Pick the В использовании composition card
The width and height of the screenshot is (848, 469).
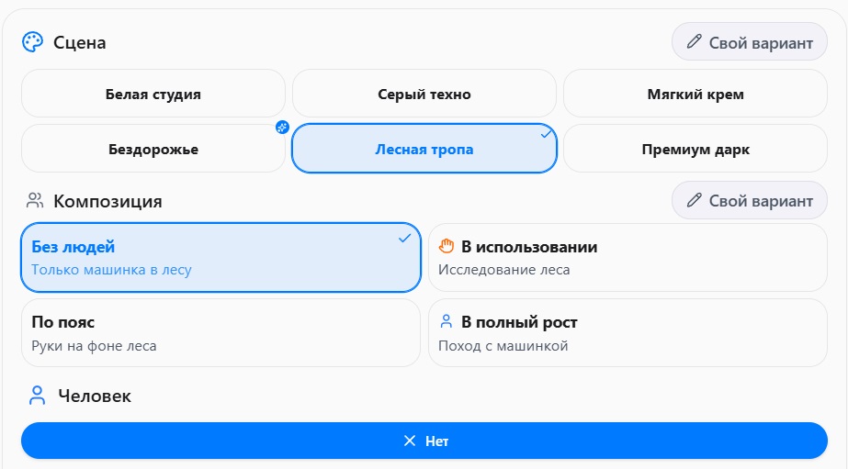(x=628, y=257)
